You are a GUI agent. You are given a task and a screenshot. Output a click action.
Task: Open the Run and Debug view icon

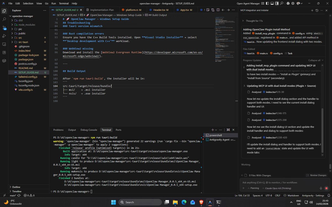[4, 36]
